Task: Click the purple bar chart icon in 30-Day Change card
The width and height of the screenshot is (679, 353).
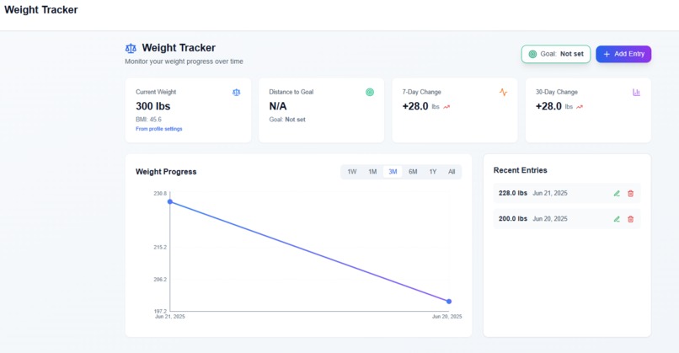Action: pos(636,93)
